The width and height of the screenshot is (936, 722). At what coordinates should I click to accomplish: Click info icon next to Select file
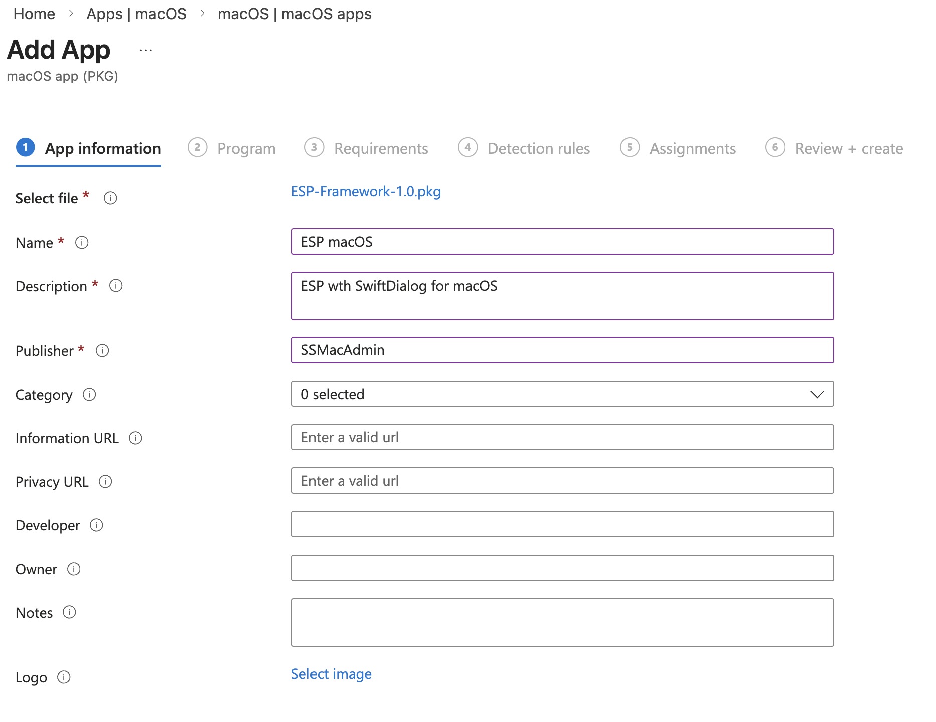coord(110,198)
